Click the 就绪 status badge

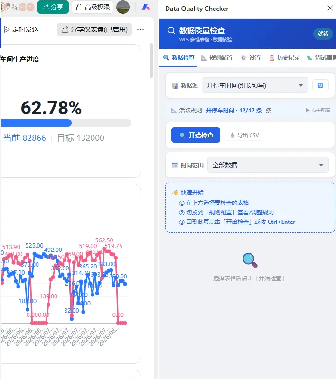(323, 34)
